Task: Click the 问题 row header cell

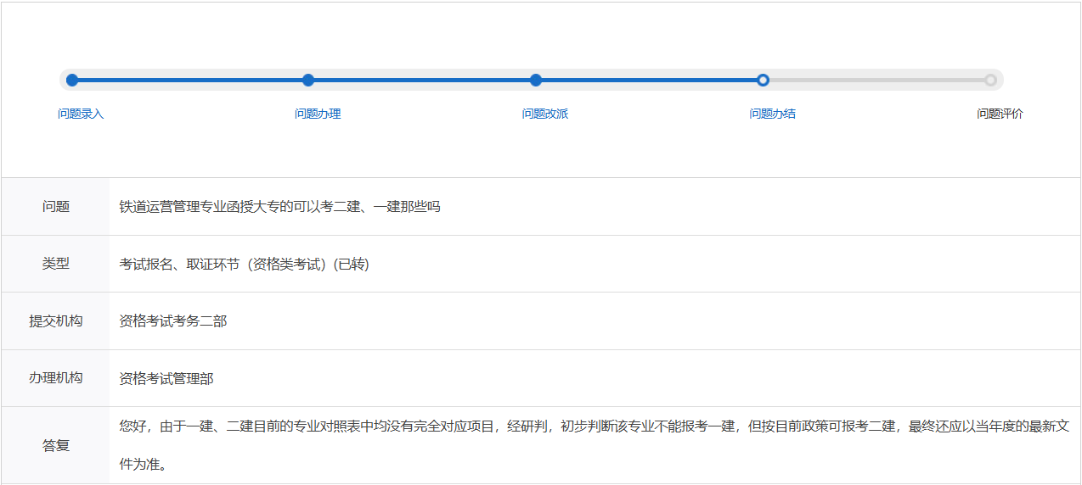Action: tap(56, 207)
